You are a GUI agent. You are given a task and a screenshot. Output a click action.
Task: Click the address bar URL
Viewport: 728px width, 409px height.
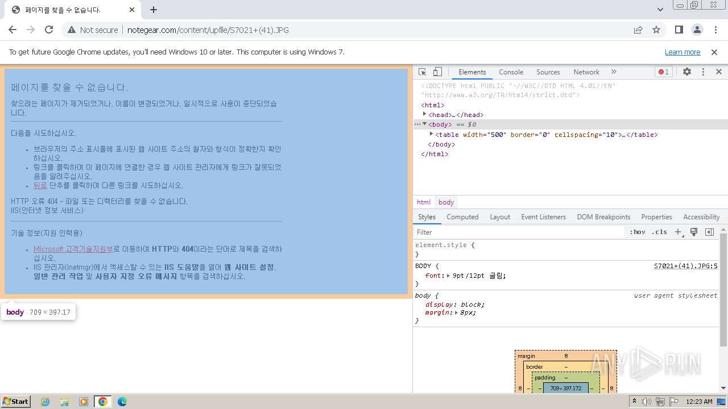(208, 30)
